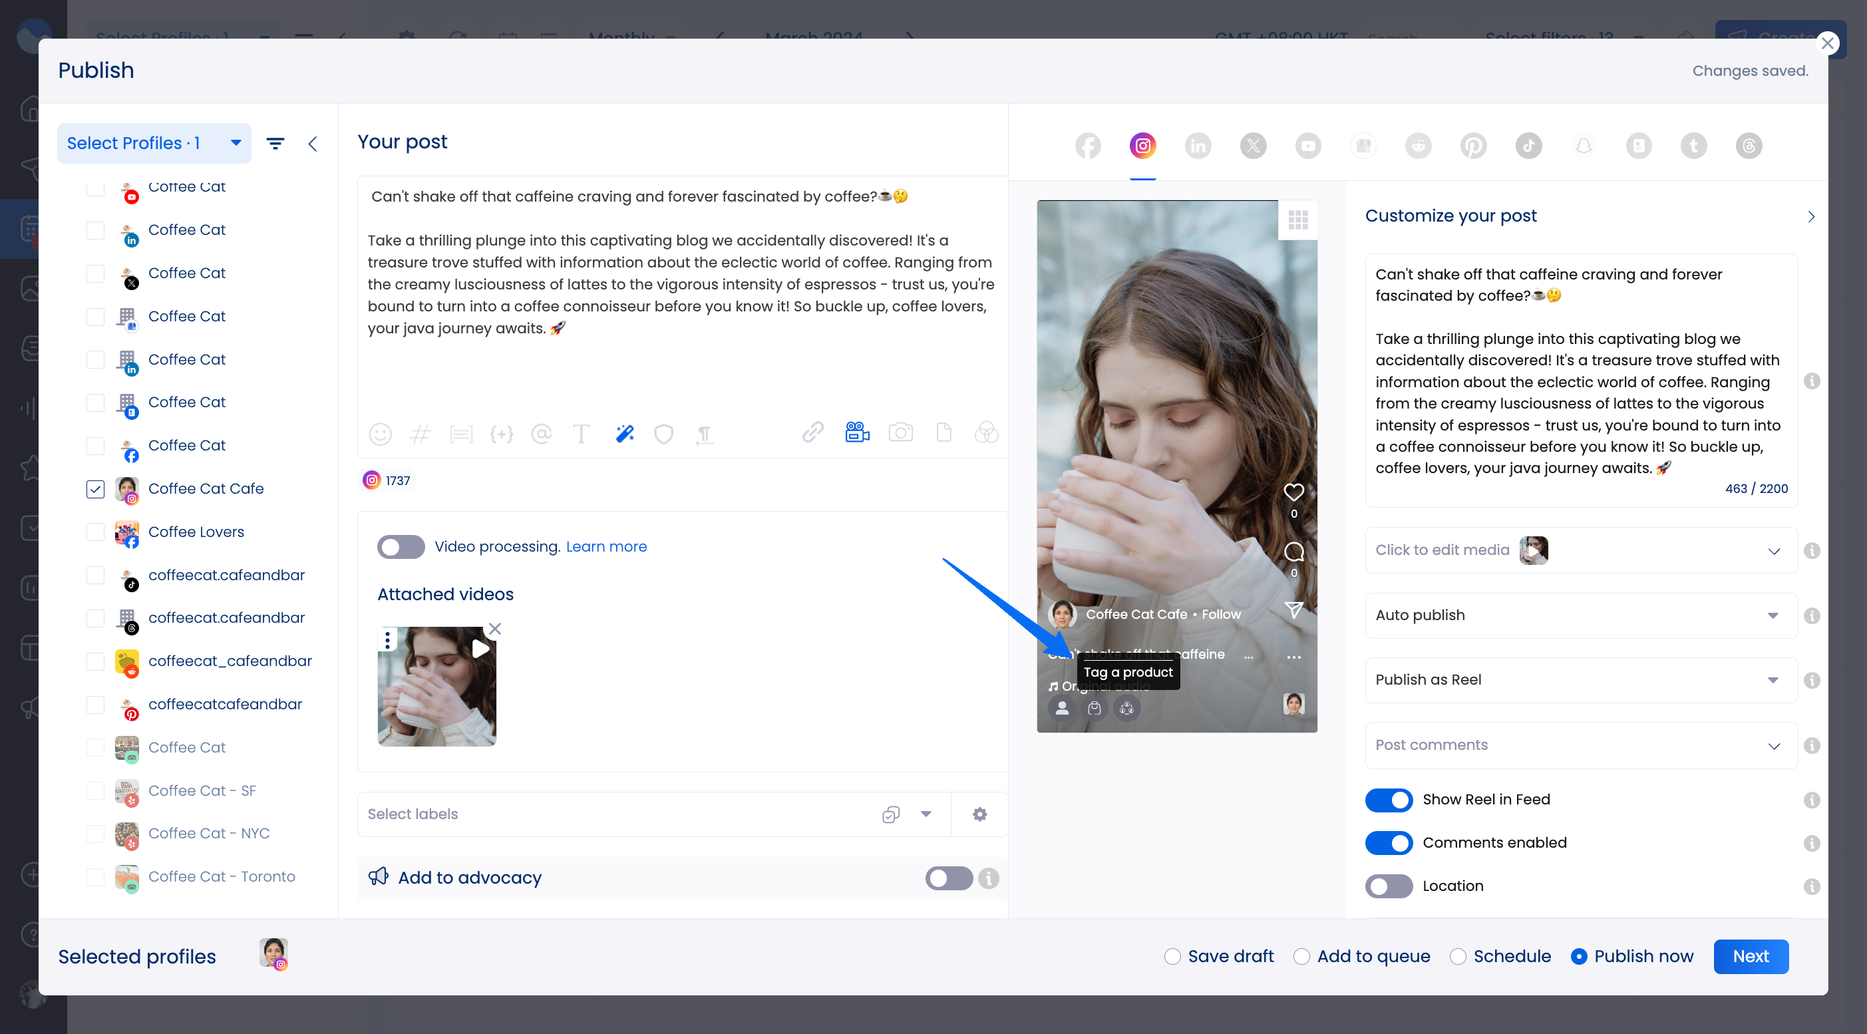Click the integrations circles icon in toolbar
Screen dimensions: 1867x1034
[985, 432]
